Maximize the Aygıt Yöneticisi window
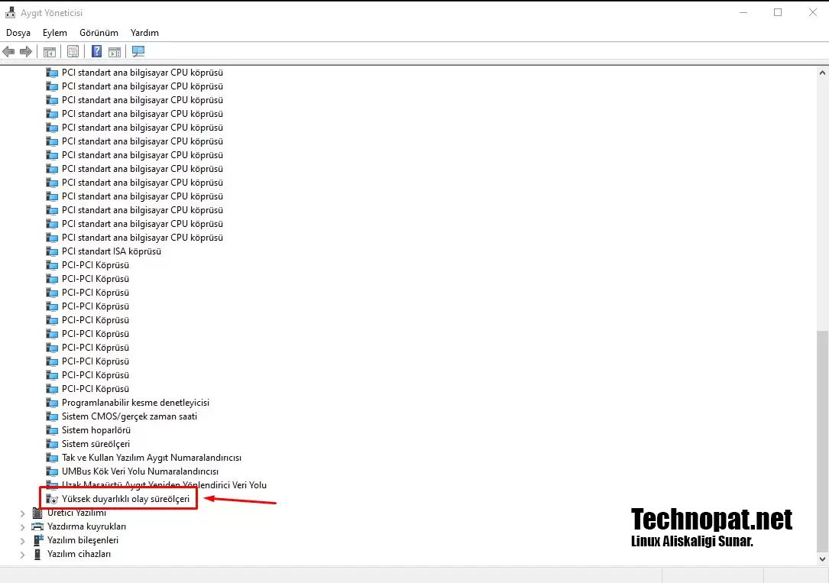Screen dimensions: 829x583 [778, 13]
